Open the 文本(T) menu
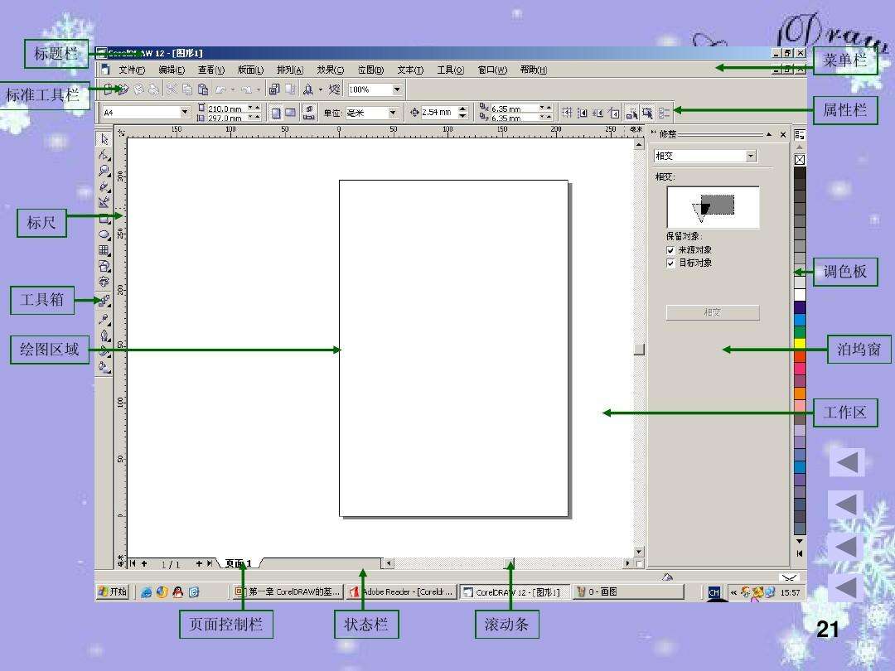The height and width of the screenshot is (671, 895). 410,70
